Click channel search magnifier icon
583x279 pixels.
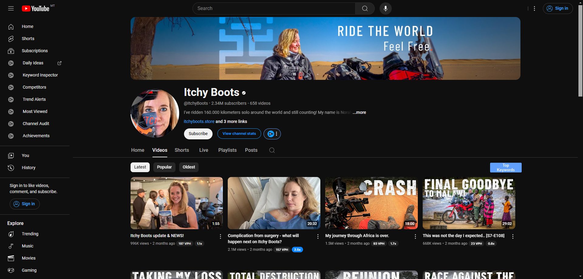coord(272,150)
